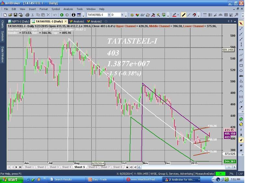The width and height of the screenshot is (260, 183).
Task: Click the glasses Quick Review icon
Action: click(x=142, y=15)
